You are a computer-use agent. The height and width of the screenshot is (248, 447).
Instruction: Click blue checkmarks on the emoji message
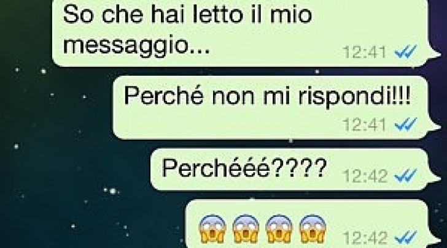406,238
